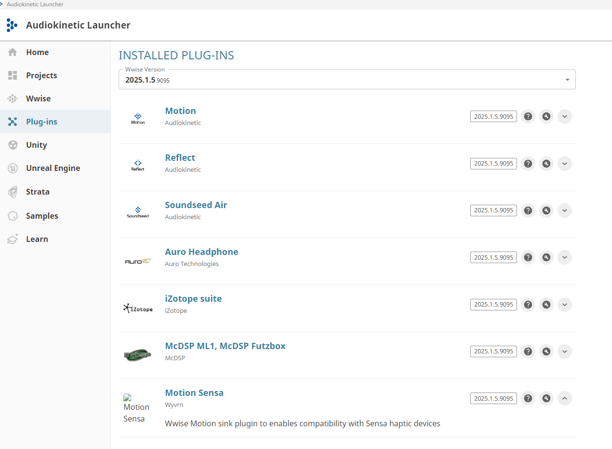612x449 pixels.
Task: Expand the Motion plug-in details
Action: 565,116
